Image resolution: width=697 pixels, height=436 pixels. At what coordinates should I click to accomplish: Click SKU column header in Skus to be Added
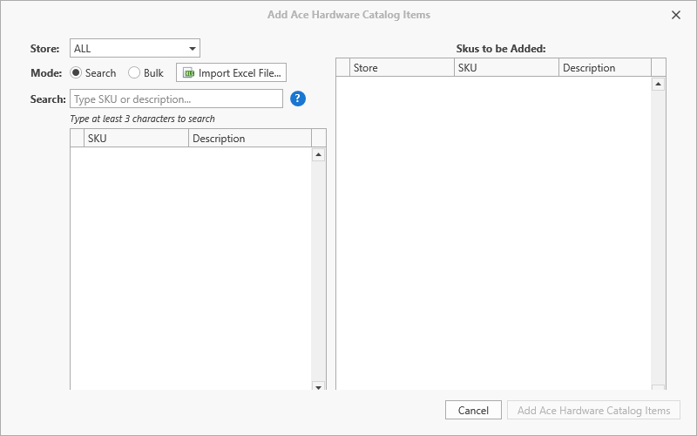pos(506,68)
